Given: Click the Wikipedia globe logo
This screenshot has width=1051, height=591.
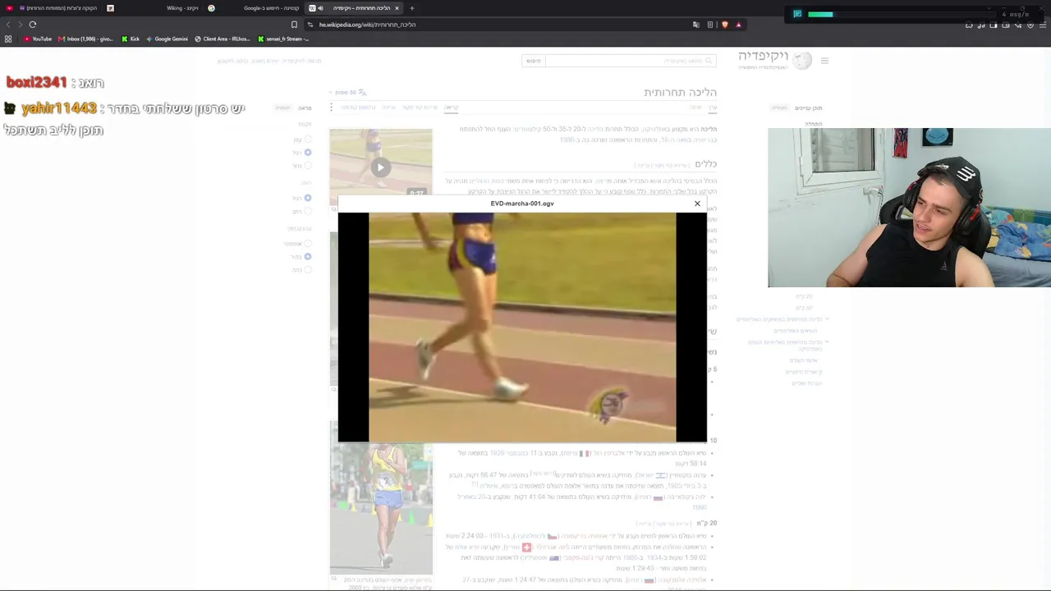Looking at the screenshot, I should (x=802, y=60).
